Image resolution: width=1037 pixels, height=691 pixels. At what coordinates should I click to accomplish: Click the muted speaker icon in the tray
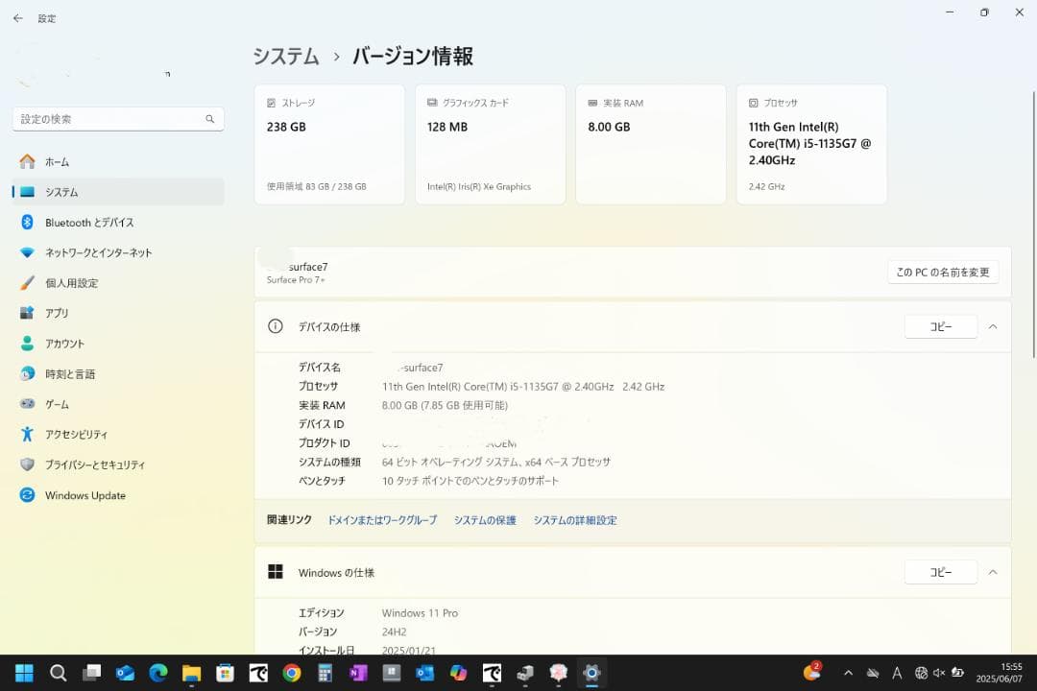(938, 673)
